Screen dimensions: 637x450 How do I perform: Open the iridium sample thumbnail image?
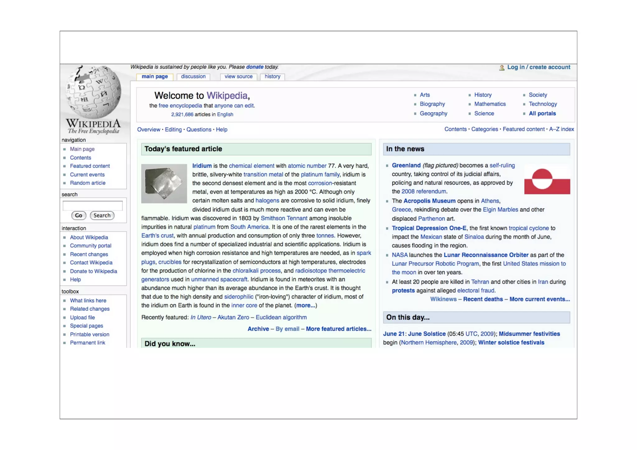(x=164, y=183)
